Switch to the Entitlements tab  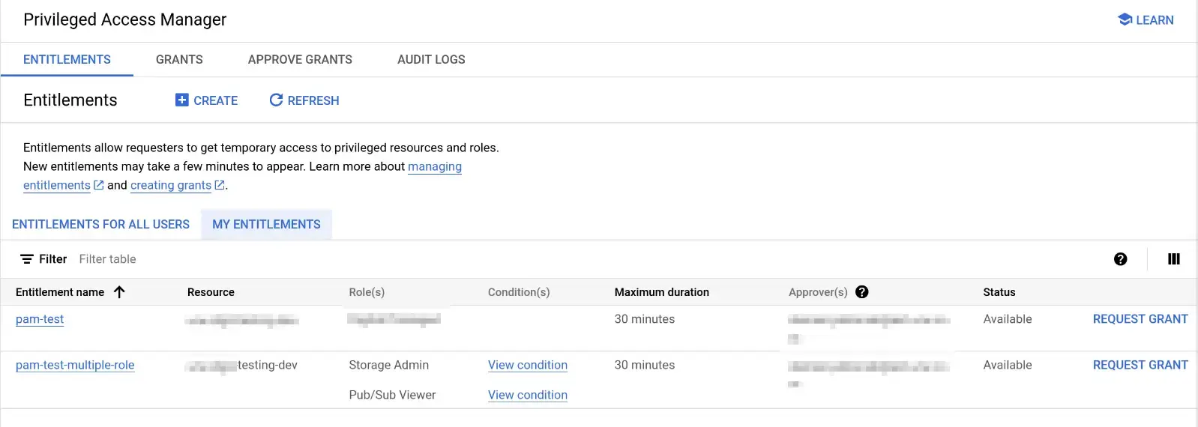[x=67, y=59]
